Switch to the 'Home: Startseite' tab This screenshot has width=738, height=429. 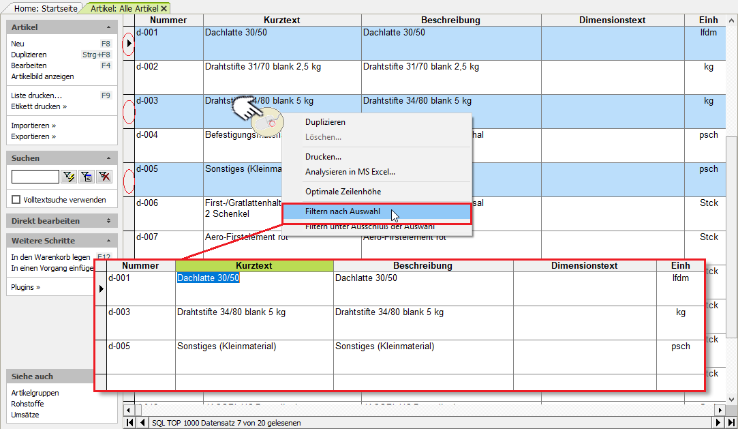(x=46, y=8)
